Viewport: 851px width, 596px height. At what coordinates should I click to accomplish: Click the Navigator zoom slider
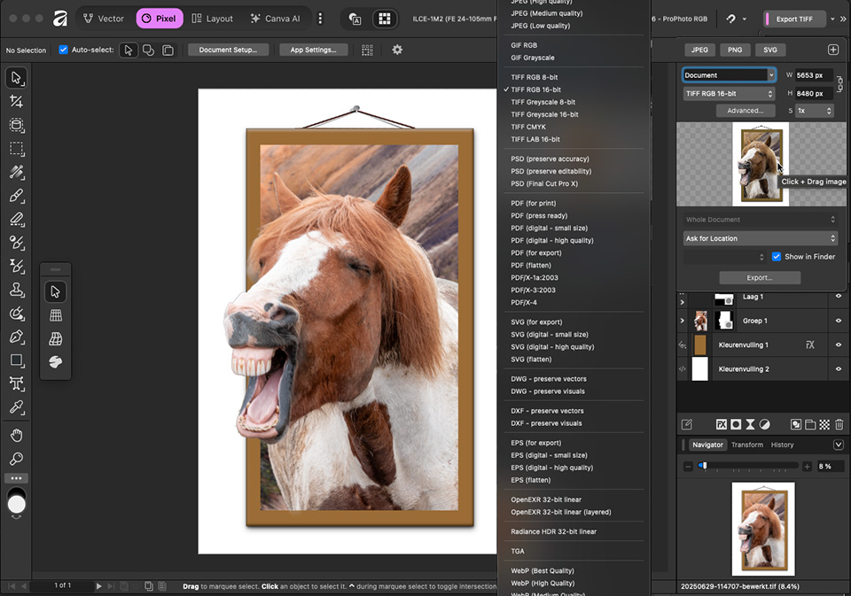click(x=704, y=466)
